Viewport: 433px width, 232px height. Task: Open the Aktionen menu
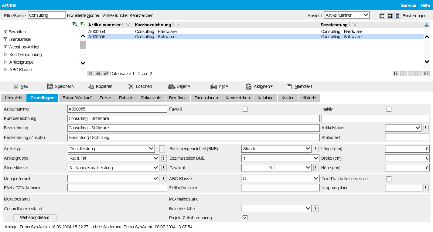click(259, 86)
